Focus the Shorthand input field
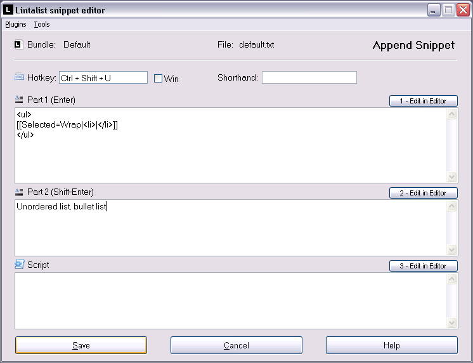The height and width of the screenshot is (363, 473). [309, 77]
